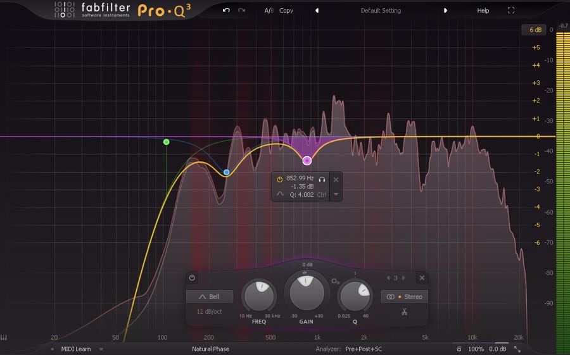This screenshot has width=570, height=355.
Task: Remove the band with the control panel X
Action: point(422,278)
